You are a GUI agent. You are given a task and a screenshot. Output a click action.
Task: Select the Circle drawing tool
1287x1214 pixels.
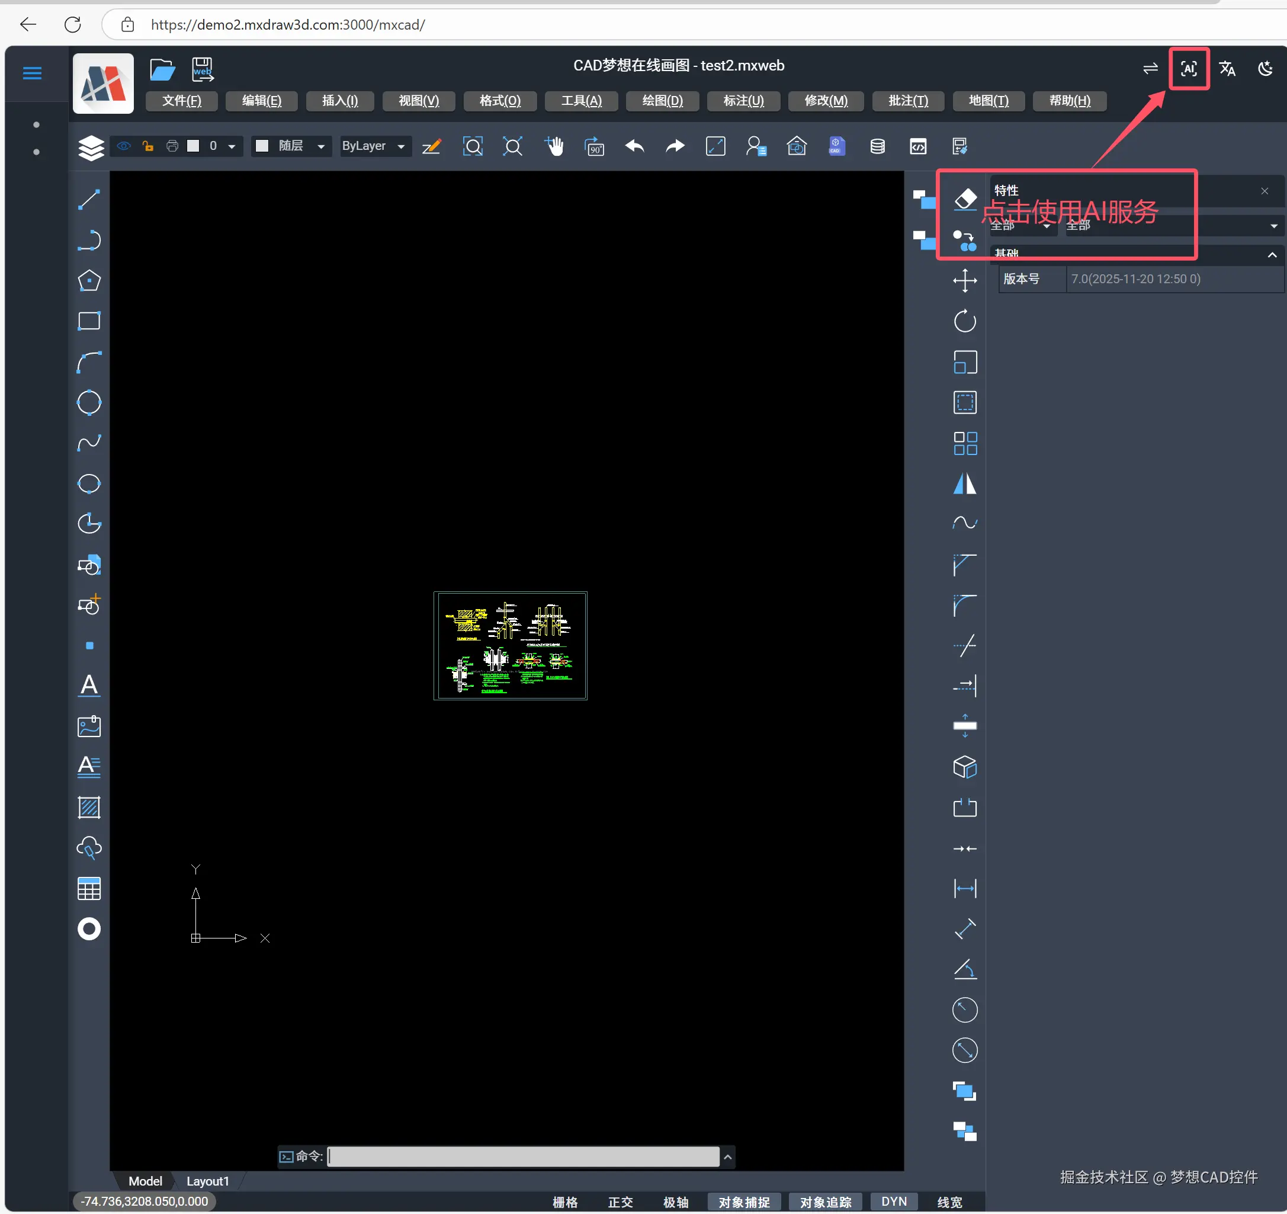tap(89, 403)
